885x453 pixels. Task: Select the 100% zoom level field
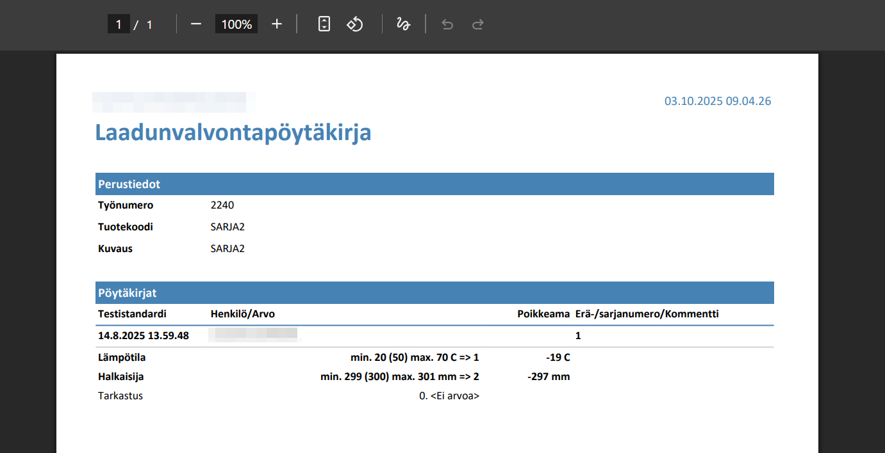pyautogui.click(x=236, y=24)
